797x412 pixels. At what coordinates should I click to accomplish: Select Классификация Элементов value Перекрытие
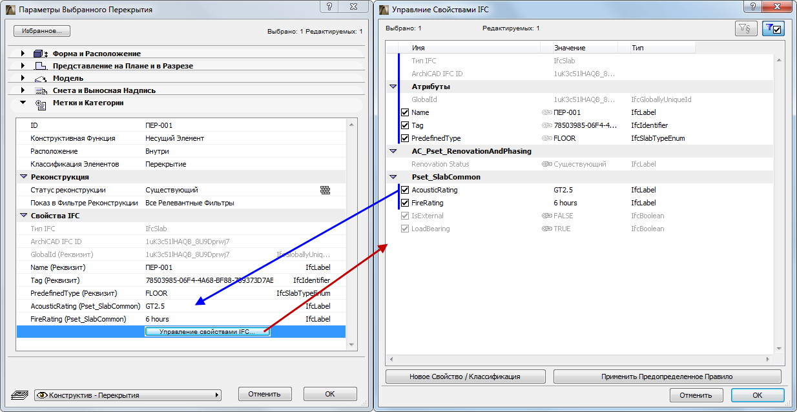tap(166, 164)
